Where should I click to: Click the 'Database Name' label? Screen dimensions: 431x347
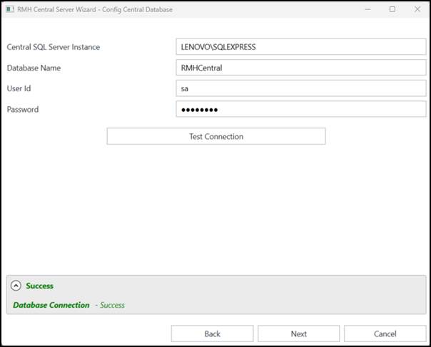pos(34,68)
